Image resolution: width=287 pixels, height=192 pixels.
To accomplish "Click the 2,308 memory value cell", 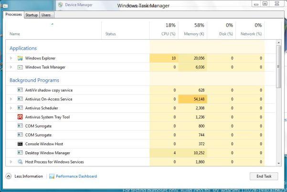I will (x=193, y=108).
